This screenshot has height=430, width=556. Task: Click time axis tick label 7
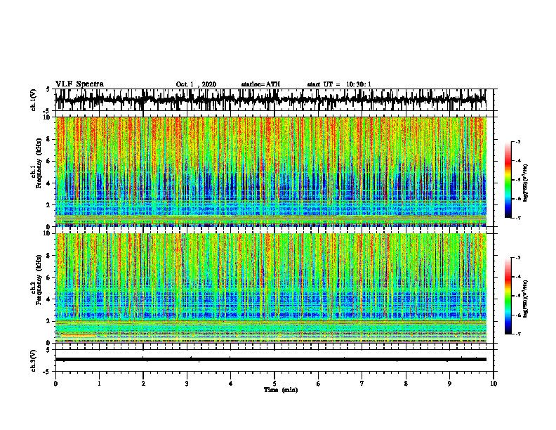(362, 384)
